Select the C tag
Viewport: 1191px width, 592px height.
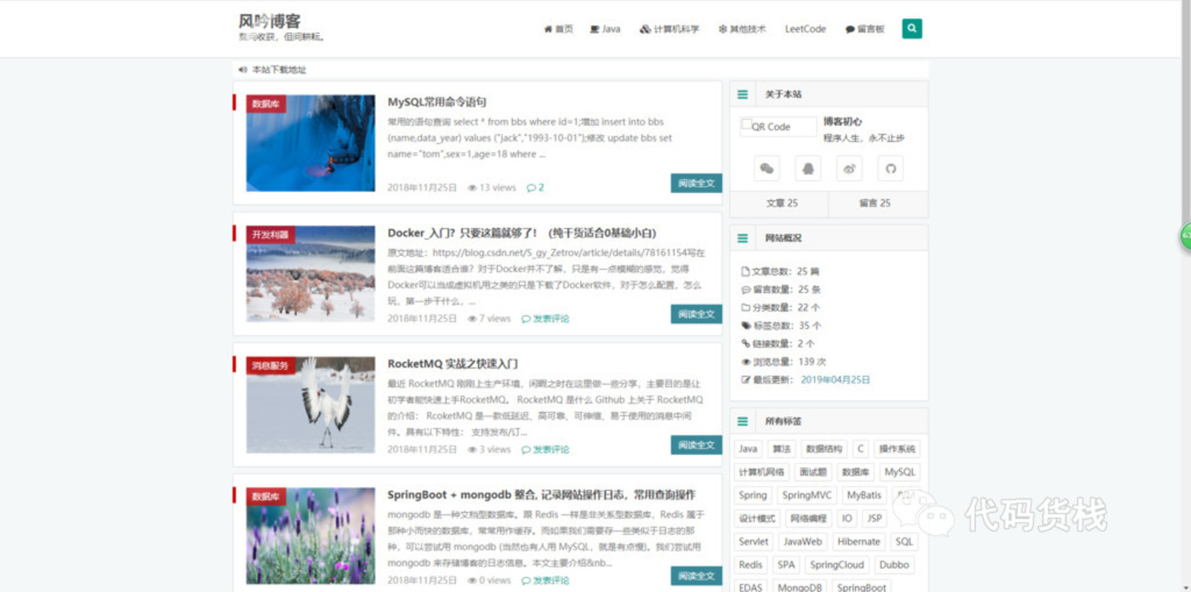861,449
